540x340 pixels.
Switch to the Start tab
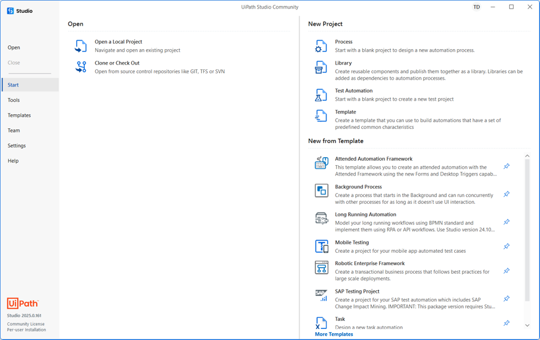(29, 85)
